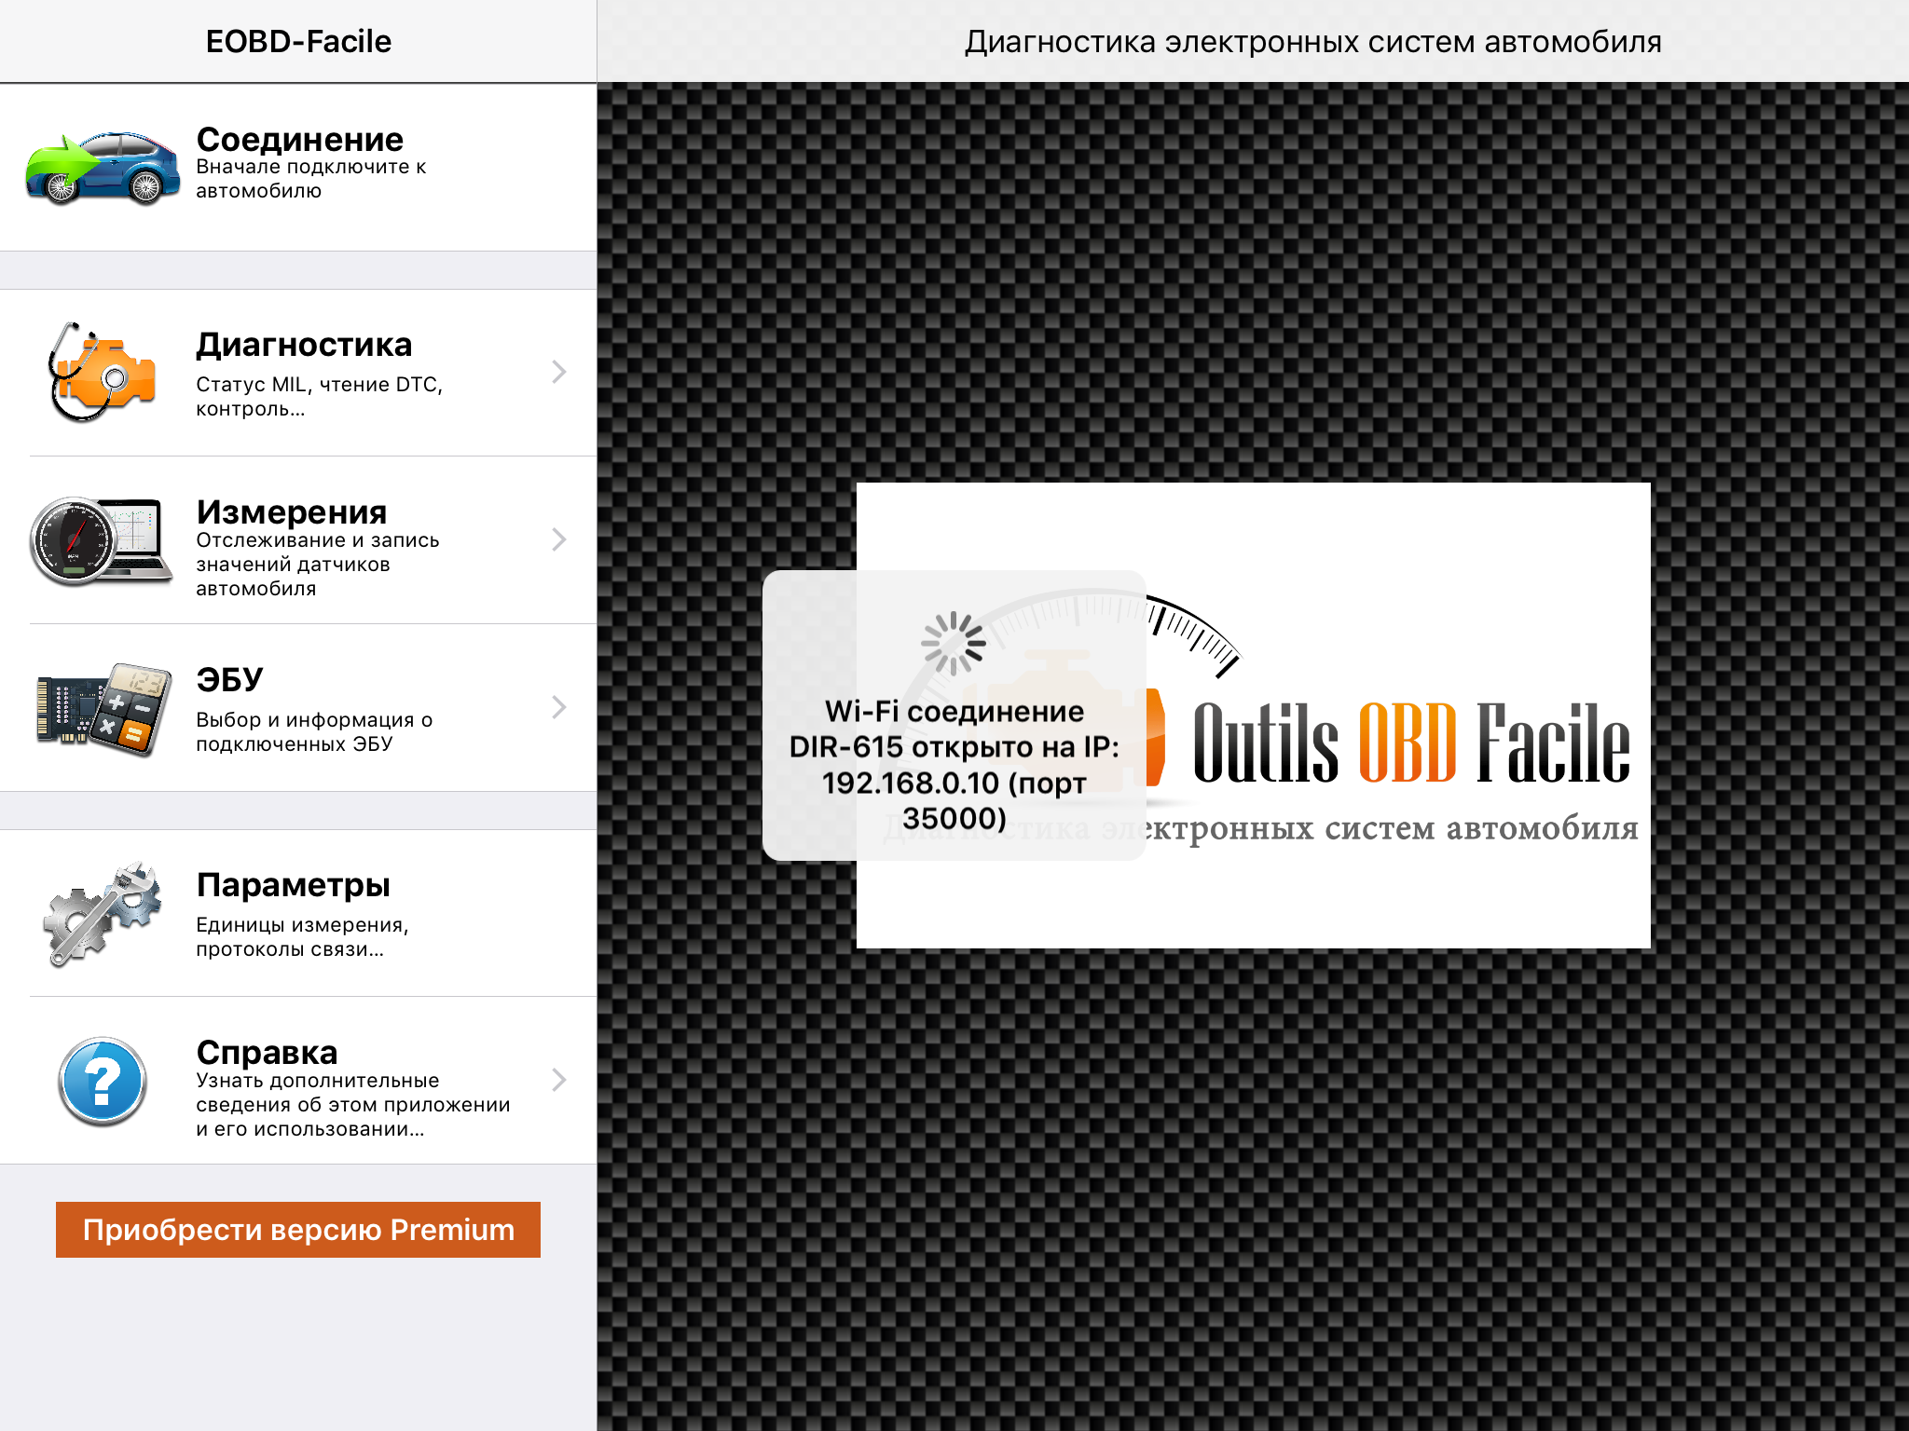Click the Wi-Fi соединение DIR-615 status message
1909x1431 pixels.
(x=954, y=765)
